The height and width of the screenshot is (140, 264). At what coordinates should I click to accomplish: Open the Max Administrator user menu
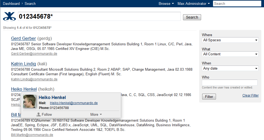coord(194,4)
